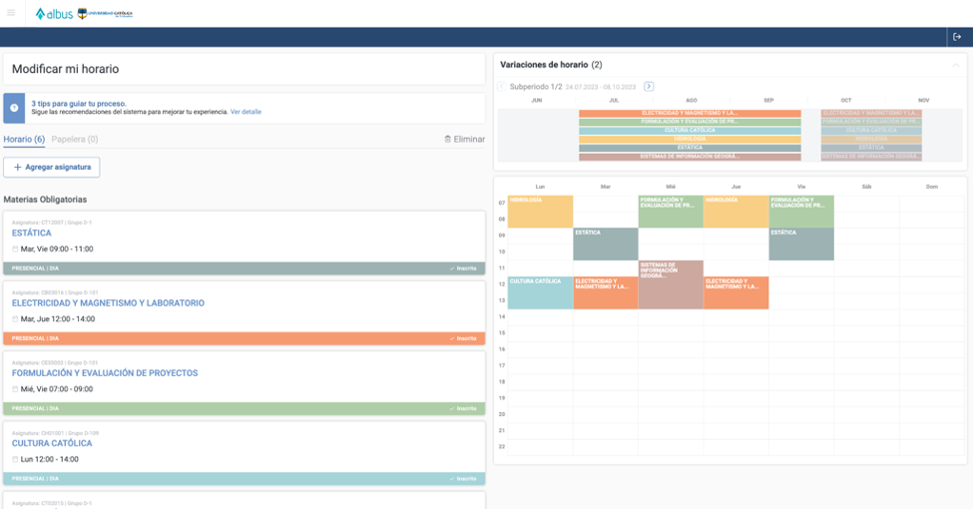Image resolution: width=975 pixels, height=509 pixels.
Task: Click HIDROLOGÍA block on Thursday
Action: click(x=736, y=212)
